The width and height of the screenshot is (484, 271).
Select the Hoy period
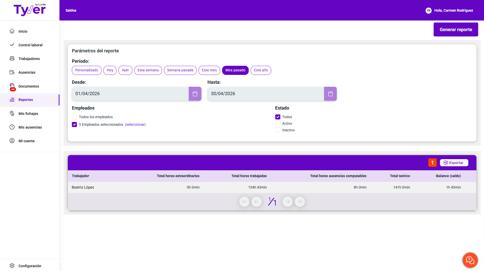coord(110,70)
